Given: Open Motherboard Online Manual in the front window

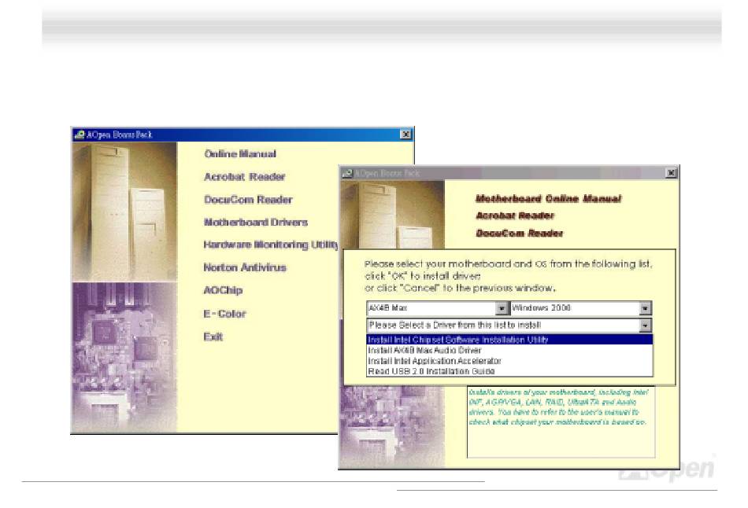Looking at the screenshot, I should click(548, 199).
